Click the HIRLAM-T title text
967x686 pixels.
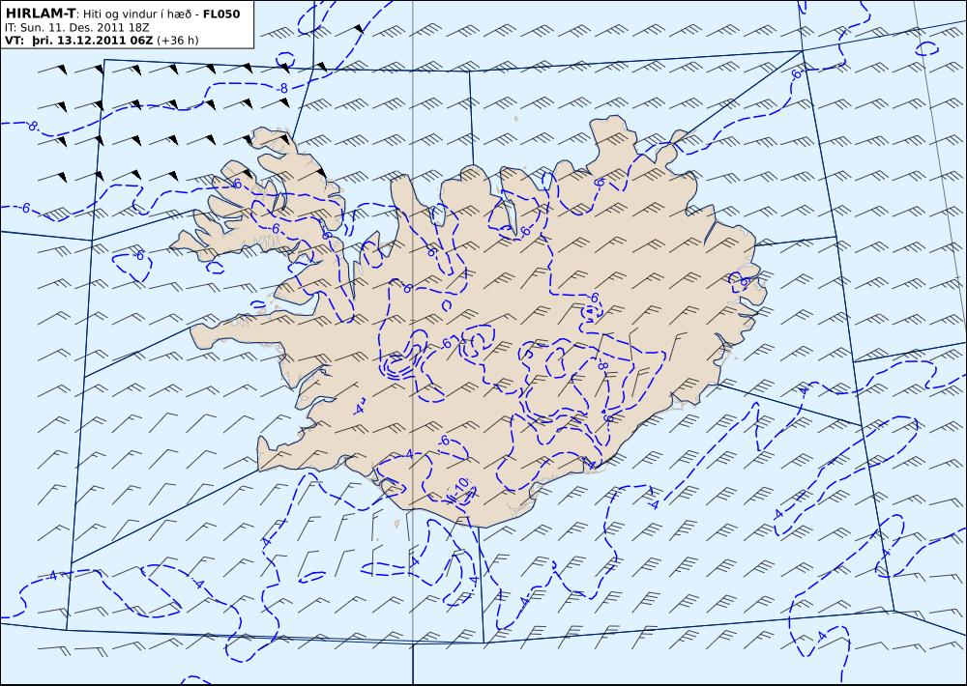[x=40, y=13]
